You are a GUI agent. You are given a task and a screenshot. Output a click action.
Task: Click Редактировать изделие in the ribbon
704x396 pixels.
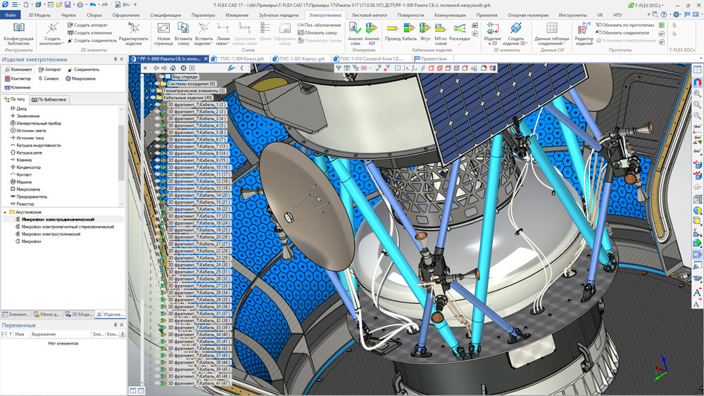pos(133,34)
